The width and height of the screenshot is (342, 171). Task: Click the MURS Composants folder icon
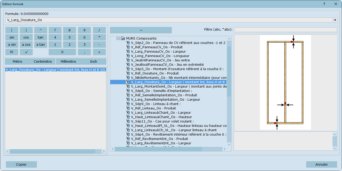tap(123, 38)
